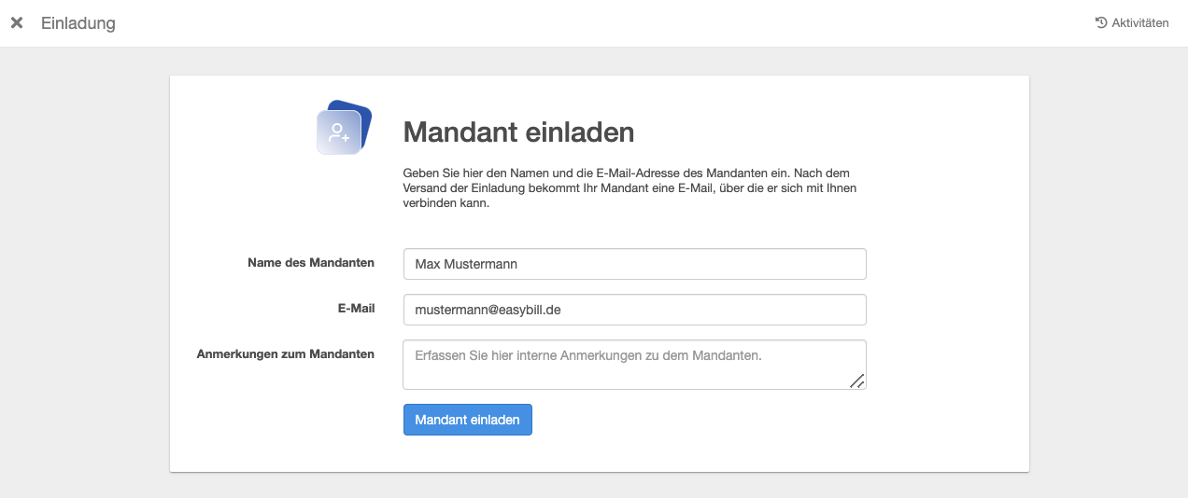Screen dimensions: 1188x498
Task: Click the empty middle of the top header bar
Action: coord(598,23)
